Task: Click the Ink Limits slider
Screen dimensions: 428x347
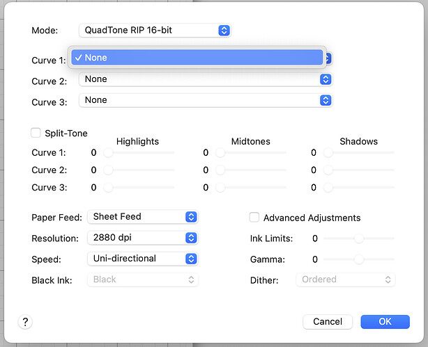Action: pos(359,239)
